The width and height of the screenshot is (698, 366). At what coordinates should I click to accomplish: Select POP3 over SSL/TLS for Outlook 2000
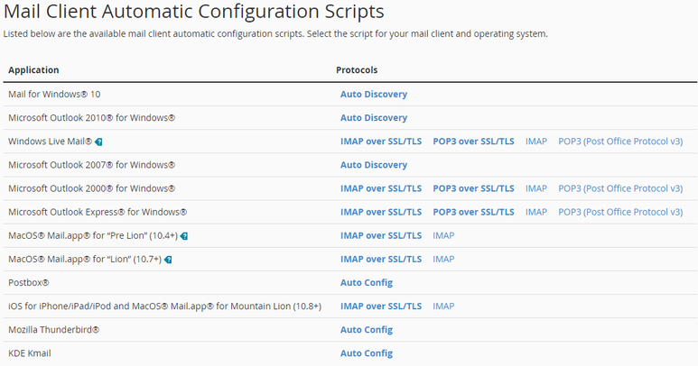[473, 188]
